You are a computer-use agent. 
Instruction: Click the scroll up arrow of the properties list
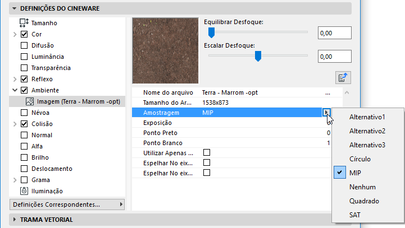[x=347, y=92]
